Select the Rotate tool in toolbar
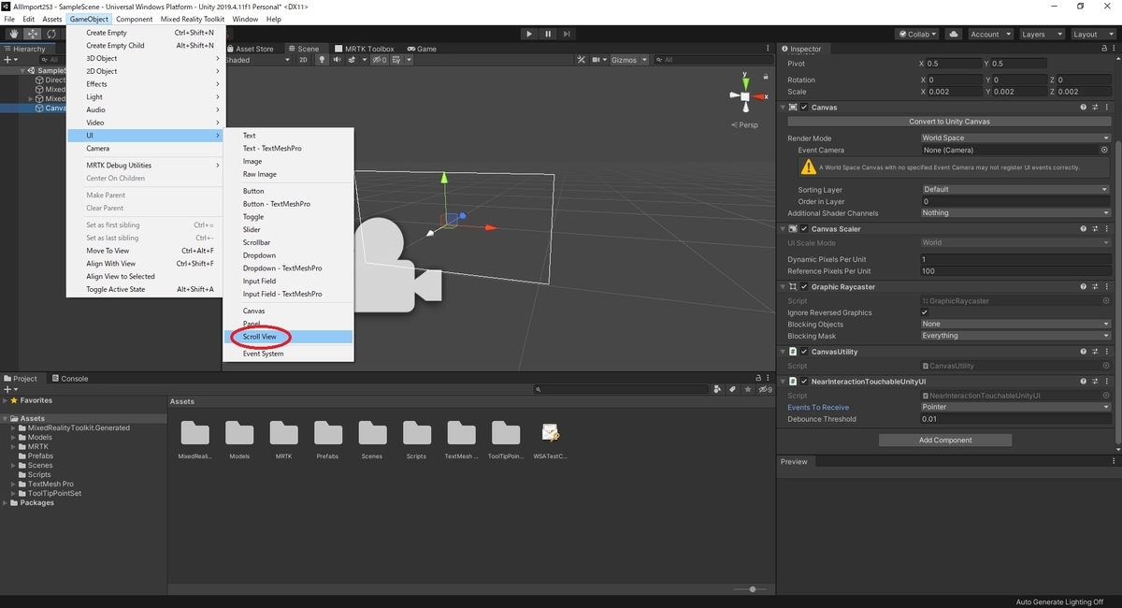The image size is (1122, 608). (x=50, y=34)
